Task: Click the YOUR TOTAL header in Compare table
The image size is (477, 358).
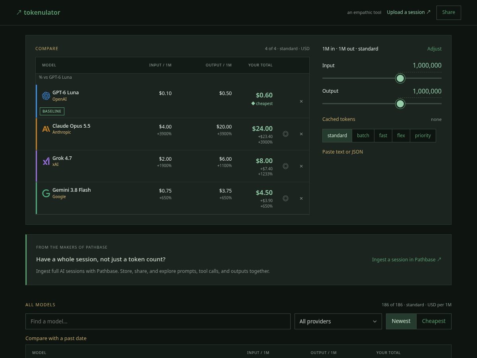Action: [260, 65]
